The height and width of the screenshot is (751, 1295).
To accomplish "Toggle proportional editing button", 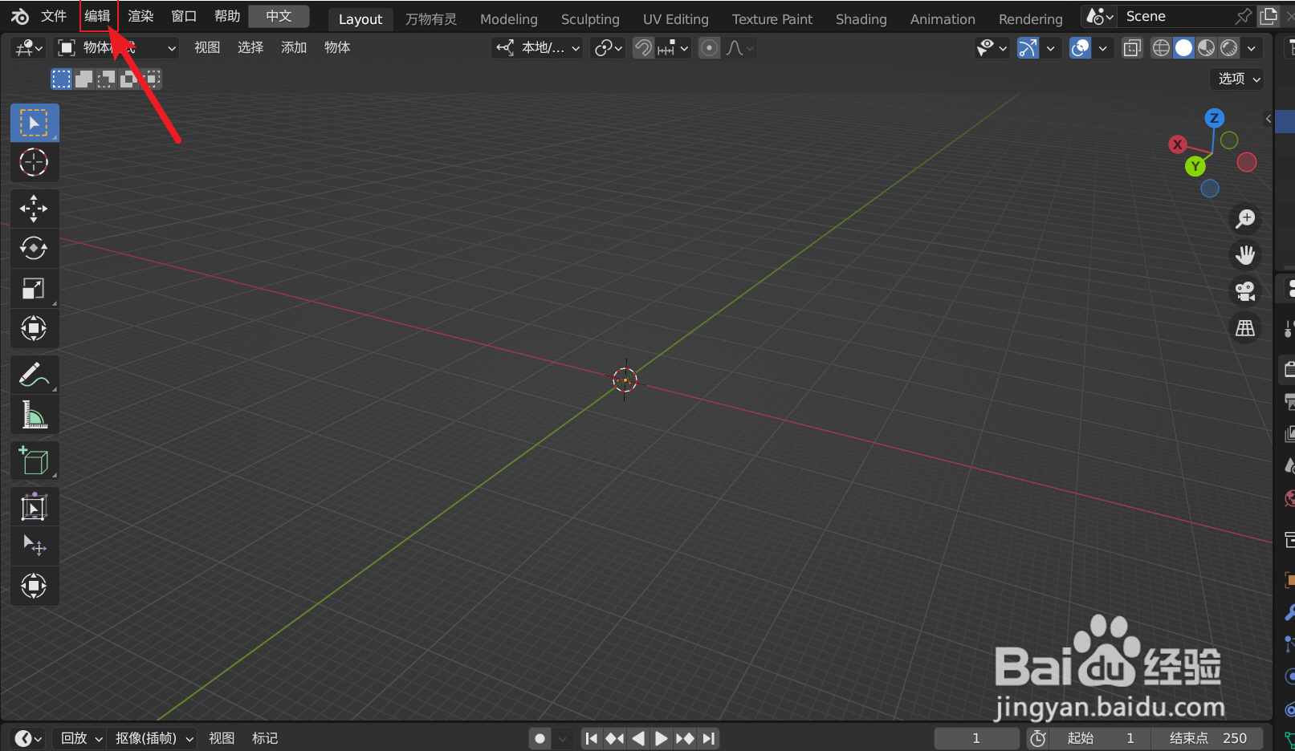I will pos(709,48).
